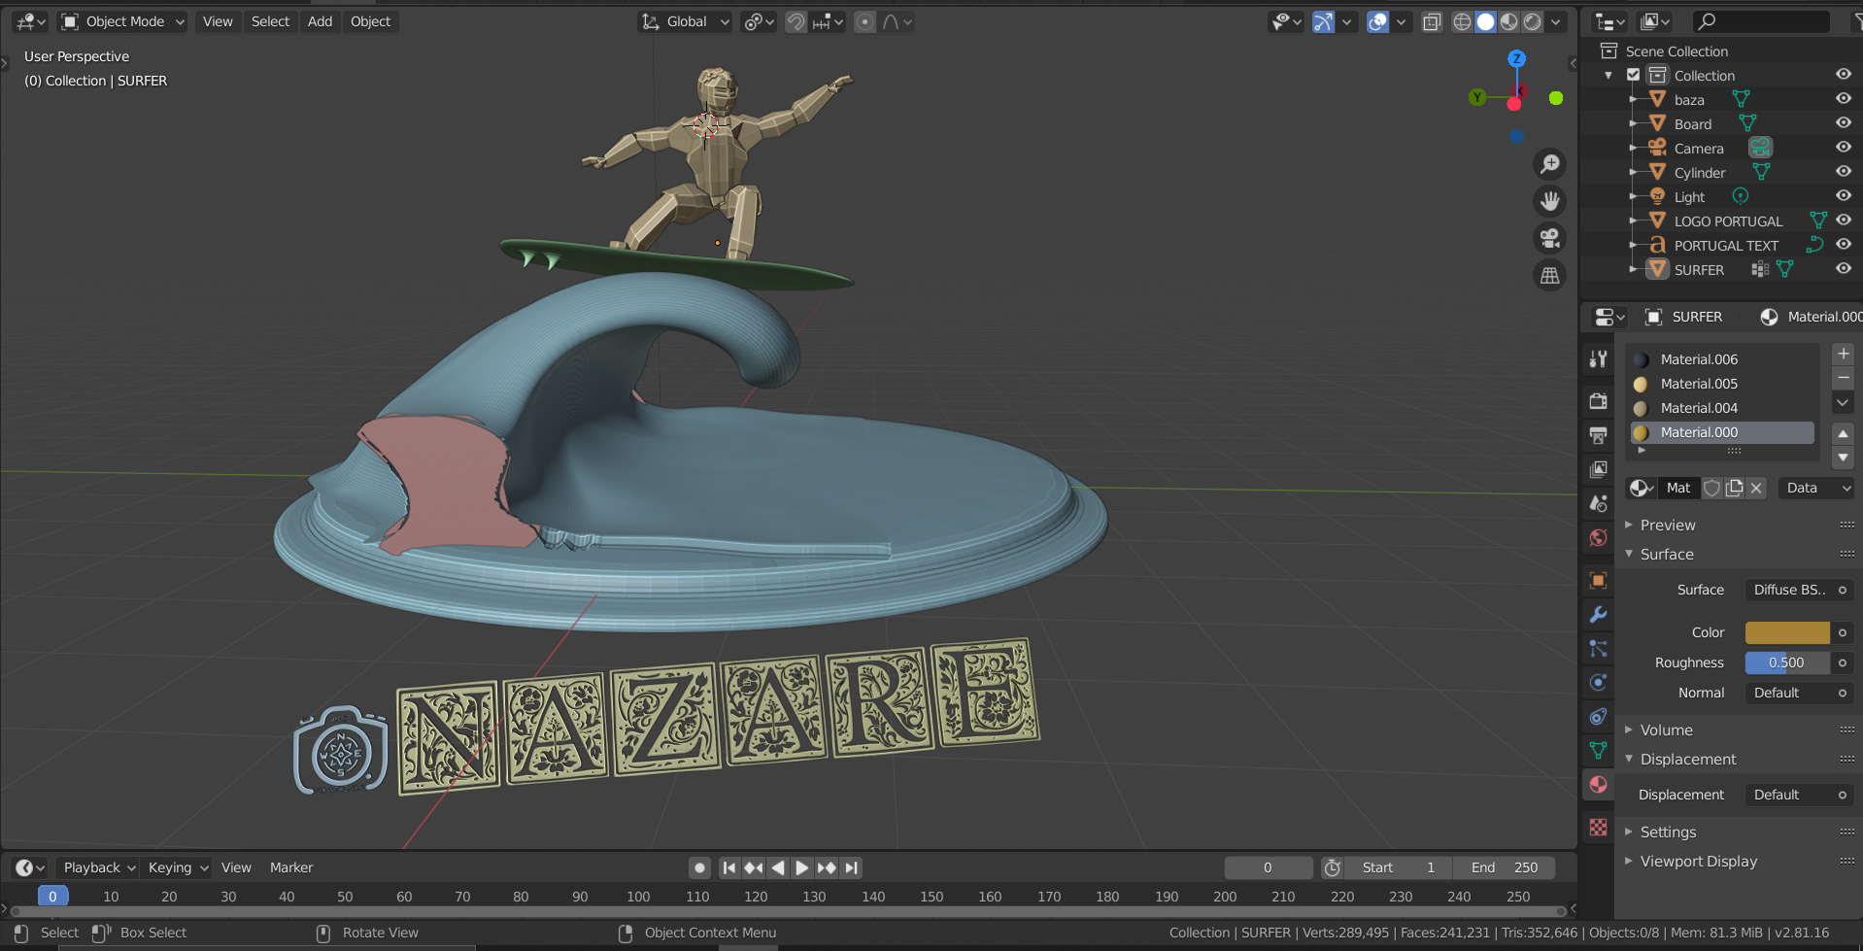Screen dimensions: 1863x951
Task: Open the Particle Properties tab
Action: (1598, 649)
